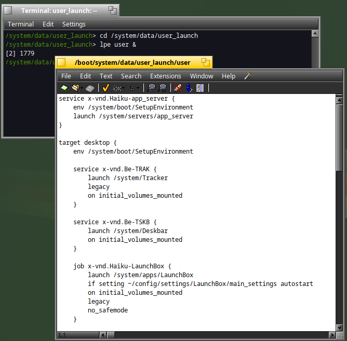Open the Text menu
The width and height of the screenshot is (347, 341).
pos(106,76)
